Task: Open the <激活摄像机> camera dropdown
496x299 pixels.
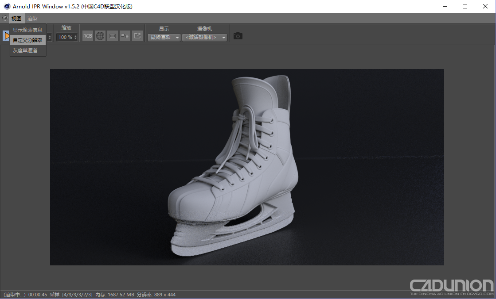Action: tap(205, 37)
